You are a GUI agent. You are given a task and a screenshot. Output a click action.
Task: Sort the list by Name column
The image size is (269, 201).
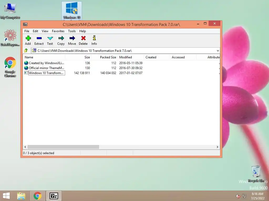44,57
